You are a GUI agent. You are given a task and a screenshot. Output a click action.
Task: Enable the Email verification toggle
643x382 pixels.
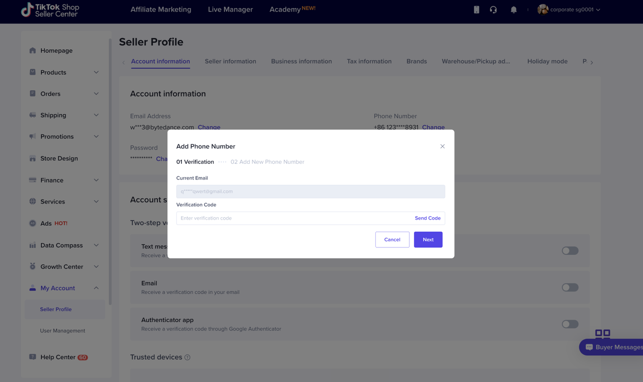click(x=570, y=288)
